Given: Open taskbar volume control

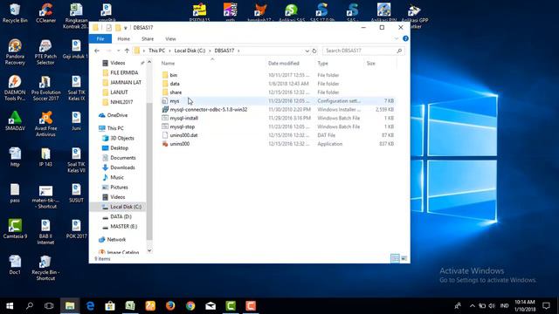Looking at the screenshot, I should pos(492,306).
